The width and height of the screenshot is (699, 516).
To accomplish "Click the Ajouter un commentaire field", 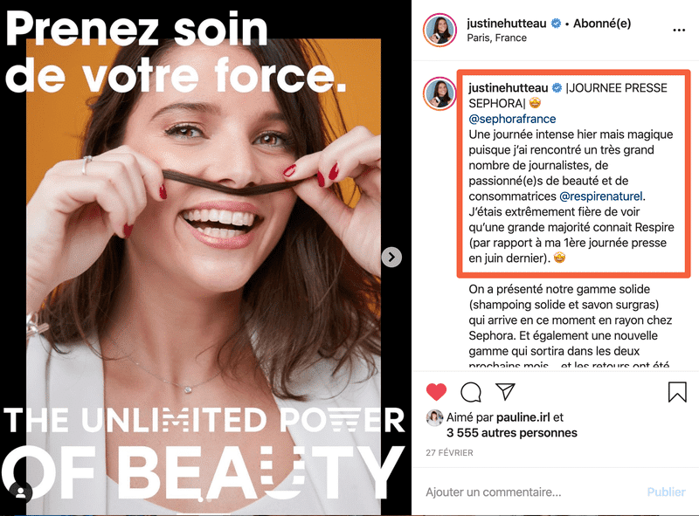I will (x=530, y=492).
